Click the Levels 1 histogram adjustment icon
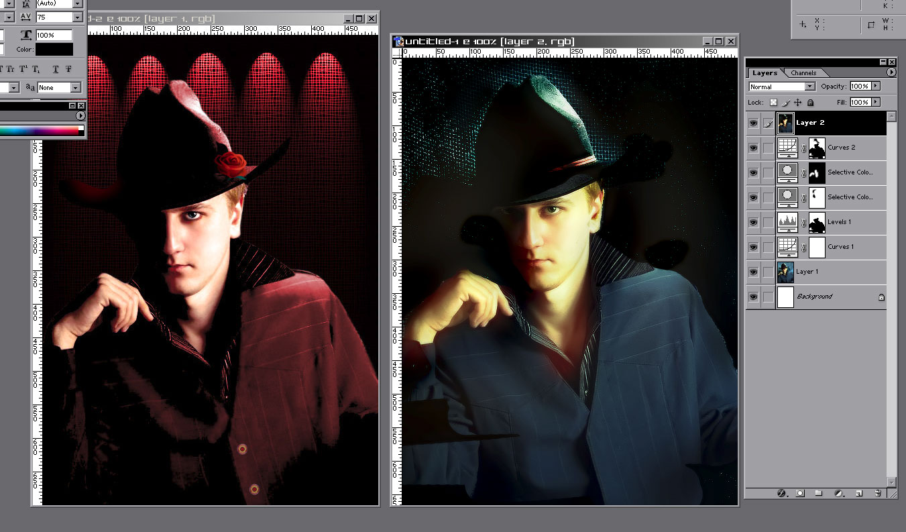 click(786, 222)
